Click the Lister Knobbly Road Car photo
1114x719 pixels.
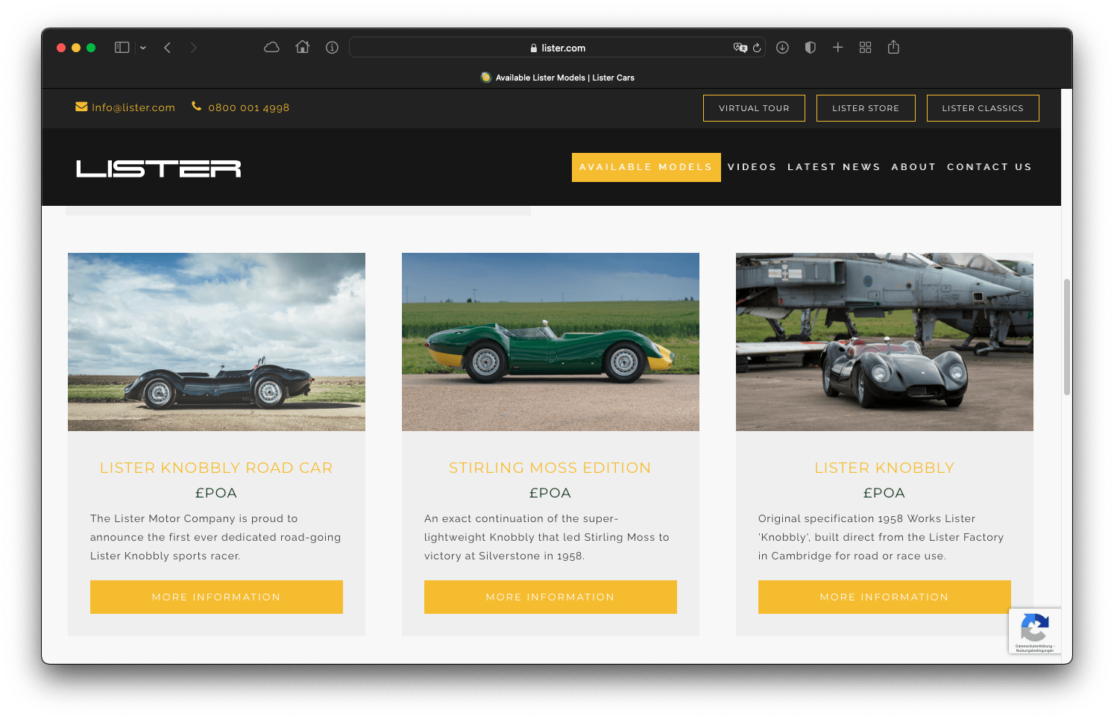[x=216, y=342]
